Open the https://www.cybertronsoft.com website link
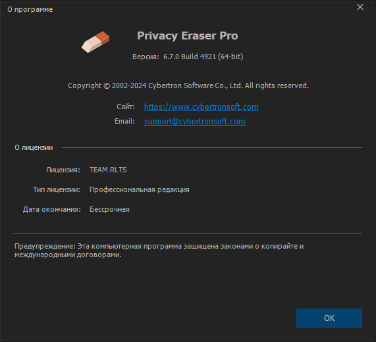 pos(201,107)
